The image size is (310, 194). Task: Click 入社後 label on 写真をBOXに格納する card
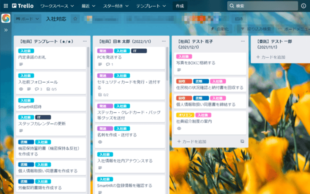click(184, 56)
